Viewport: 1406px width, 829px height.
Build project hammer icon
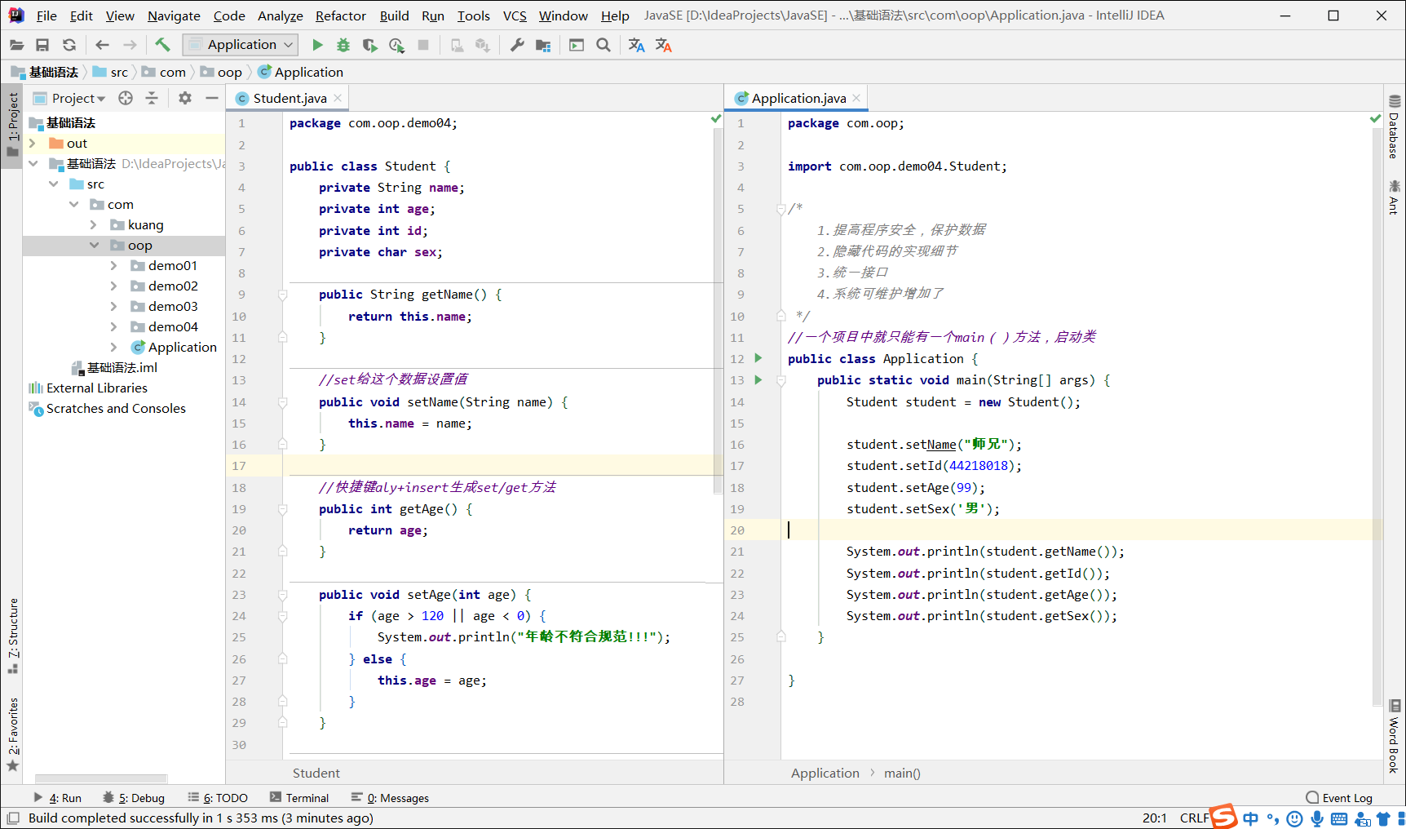[x=162, y=45]
